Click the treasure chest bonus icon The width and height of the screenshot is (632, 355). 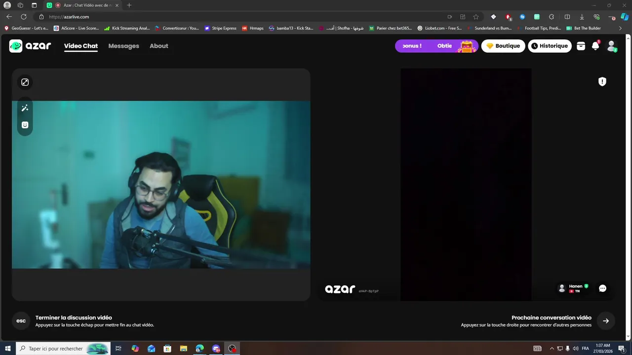tap(467, 46)
